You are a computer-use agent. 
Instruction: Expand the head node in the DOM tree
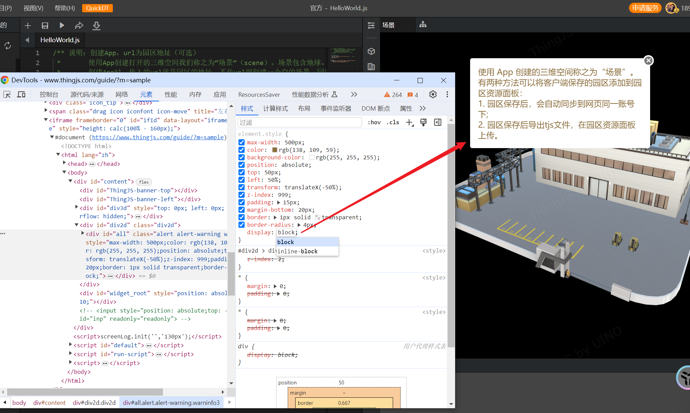[x=64, y=163]
